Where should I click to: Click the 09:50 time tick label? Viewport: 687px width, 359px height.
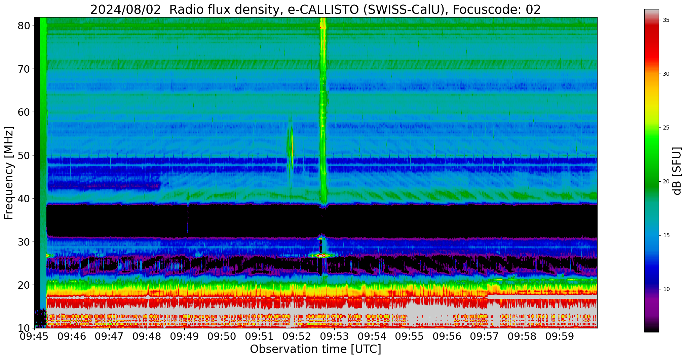[222, 336]
